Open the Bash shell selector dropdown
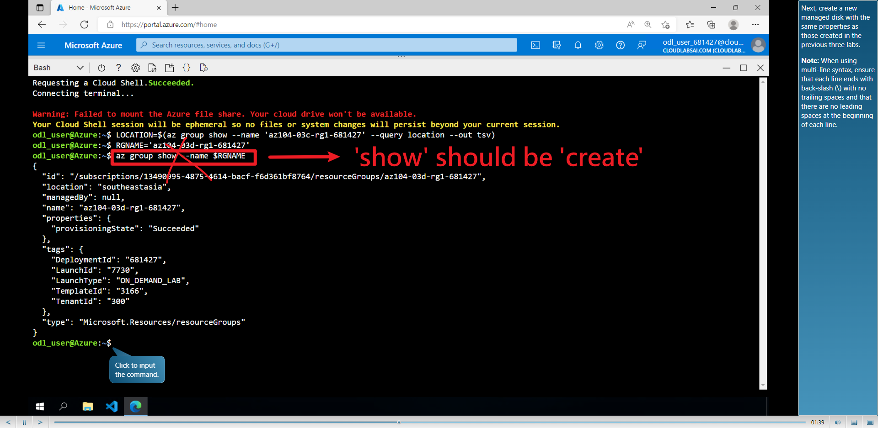Screen dimensions: 878x428 pyautogui.click(x=59, y=68)
